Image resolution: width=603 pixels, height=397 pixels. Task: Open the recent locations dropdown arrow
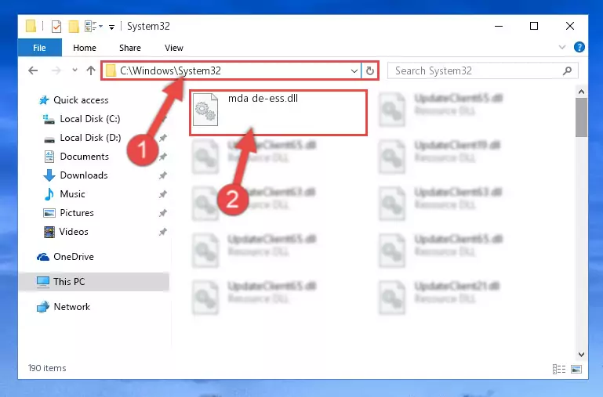click(x=74, y=70)
